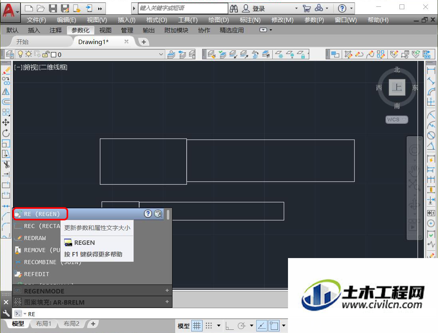Click the command line input showing RE

click(156, 314)
